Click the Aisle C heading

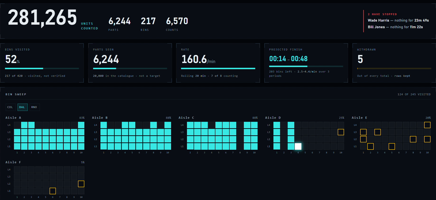pyautogui.click(x=186, y=118)
